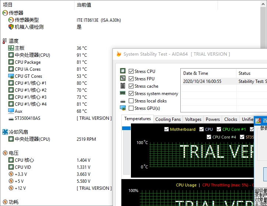267x206 pixels.
Task: Switch to the Temperatures tab
Action: point(138,119)
